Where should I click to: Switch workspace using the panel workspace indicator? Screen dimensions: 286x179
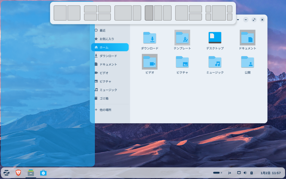217,173
